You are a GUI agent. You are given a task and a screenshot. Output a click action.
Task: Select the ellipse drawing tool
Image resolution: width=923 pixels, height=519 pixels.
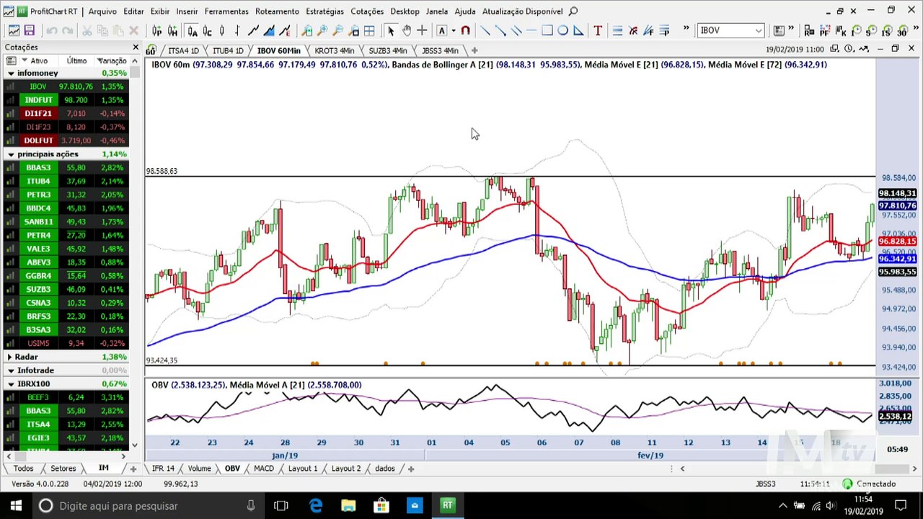(562, 30)
